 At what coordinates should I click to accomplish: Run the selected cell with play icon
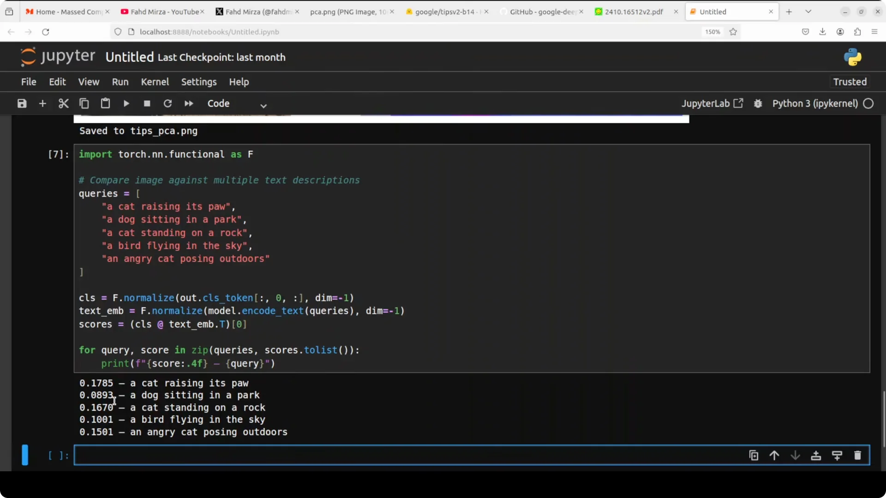pyautogui.click(x=126, y=103)
